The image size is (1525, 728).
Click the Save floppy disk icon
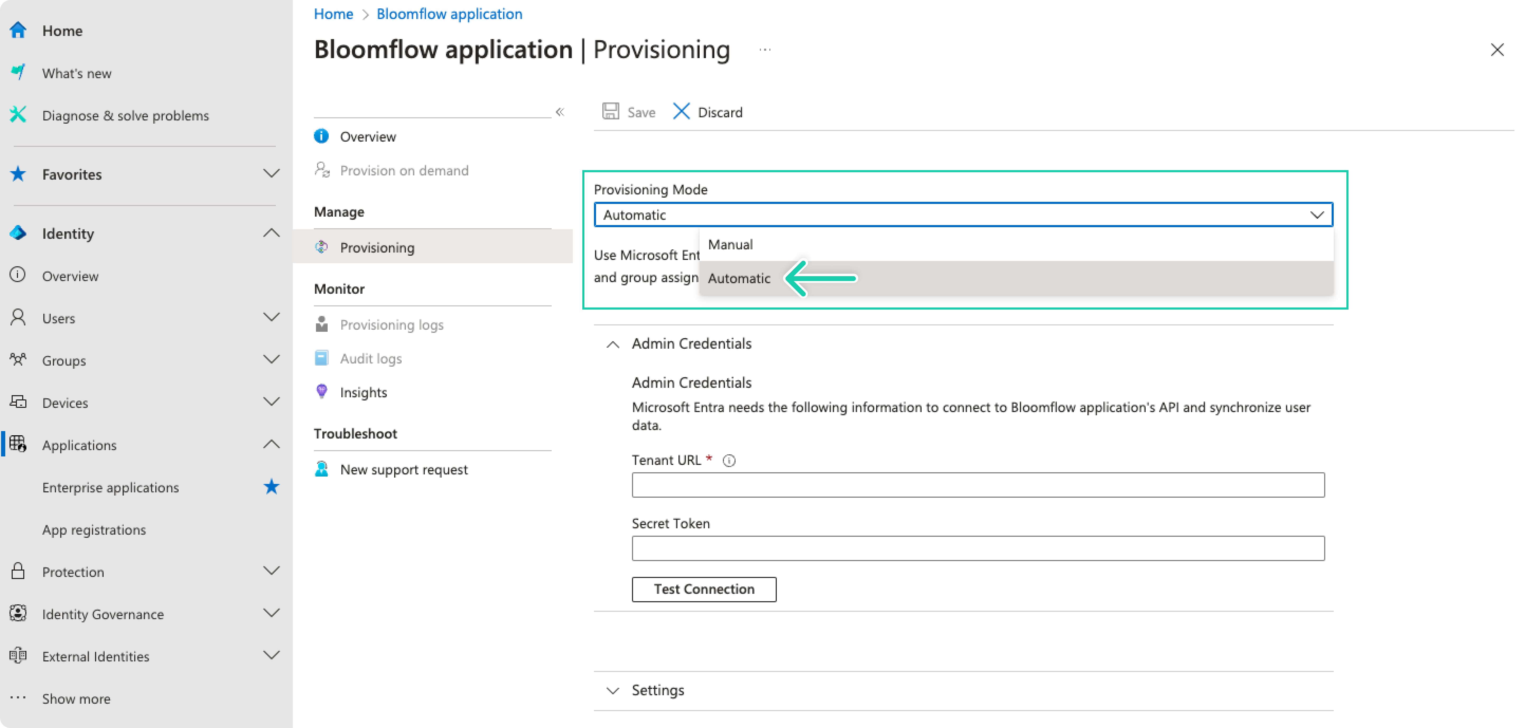tap(611, 111)
